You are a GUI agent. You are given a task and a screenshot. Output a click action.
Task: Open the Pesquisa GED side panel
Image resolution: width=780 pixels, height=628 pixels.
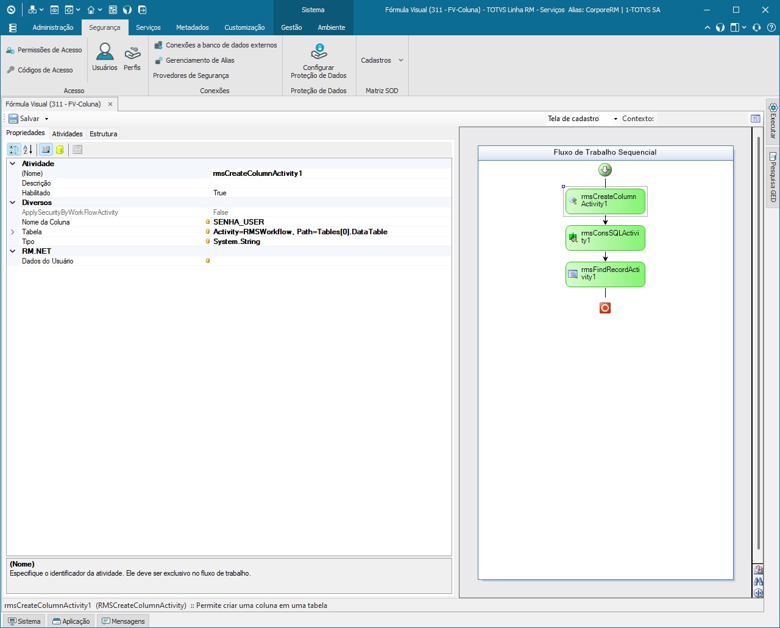click(x=773, y=177)
